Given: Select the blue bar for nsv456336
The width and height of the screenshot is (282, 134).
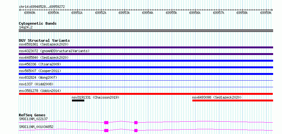Looking at the screenshot, I should [x=146, y=67].
